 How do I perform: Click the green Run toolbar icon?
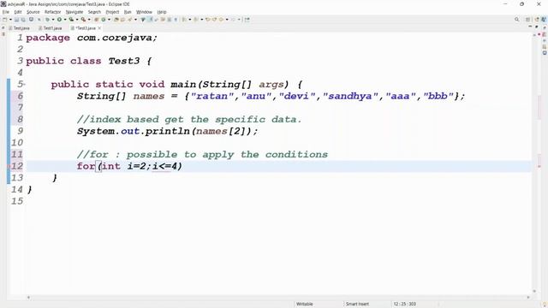pyautogui.click(x=59, y=20)
